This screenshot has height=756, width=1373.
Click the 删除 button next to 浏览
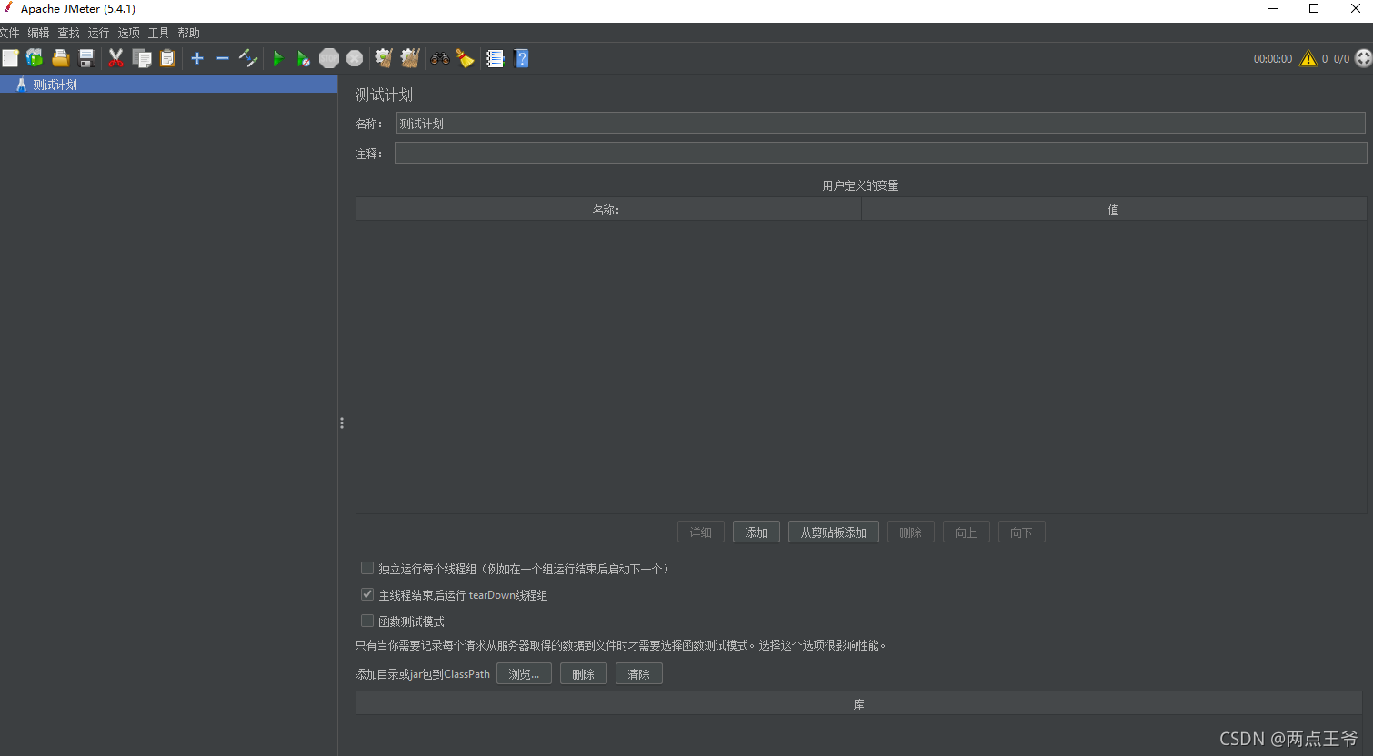tap(584, 674)
